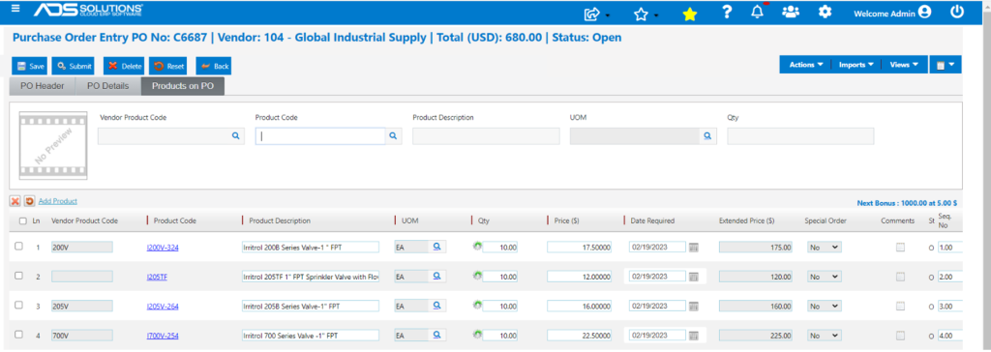
Task: Expand the Actions dropdown menu
Action: click(x=806, y=65)
